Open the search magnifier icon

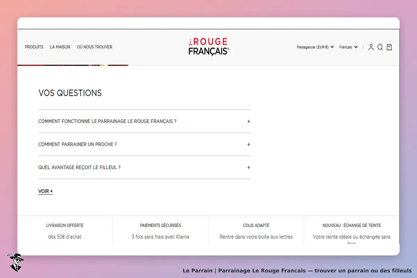[x=380, y=47]
